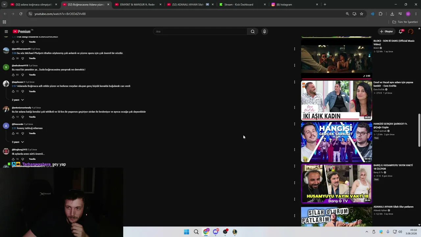Screen dimensions: 421x237
Task: Open the Windows Start menu
Action: pyautogui.click(x=186, y=232)
